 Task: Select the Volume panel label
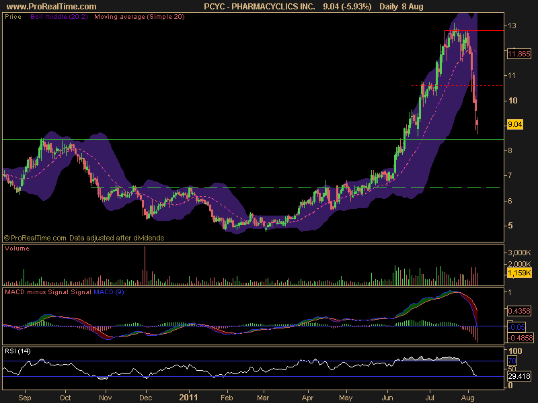point(17,249)
